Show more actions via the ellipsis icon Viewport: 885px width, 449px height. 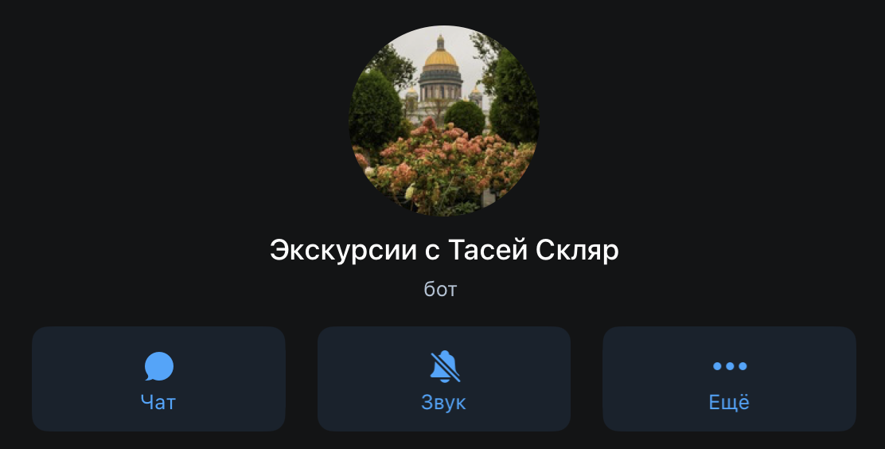pos(729,366)
